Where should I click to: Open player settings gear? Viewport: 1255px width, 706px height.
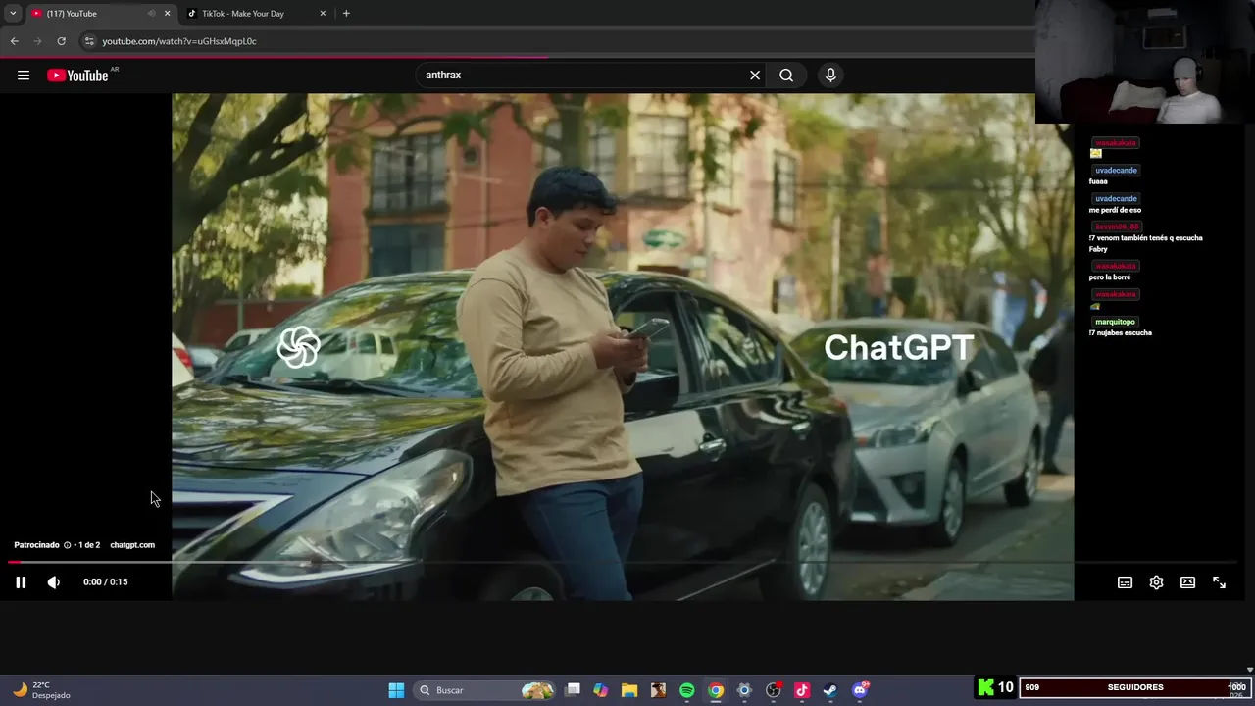point(1157,582)
